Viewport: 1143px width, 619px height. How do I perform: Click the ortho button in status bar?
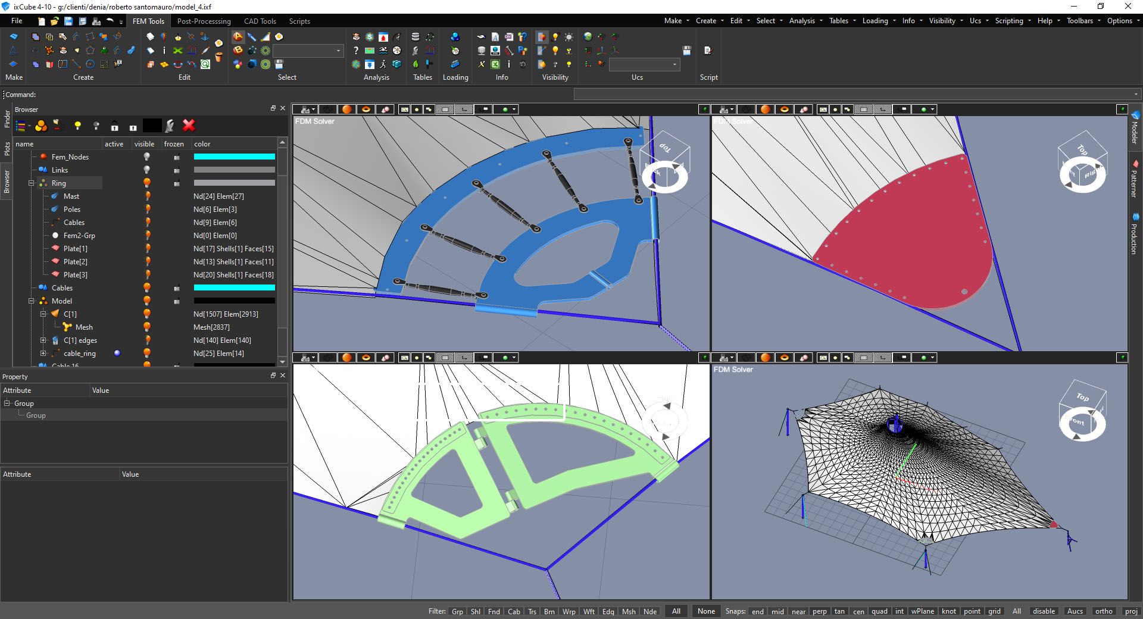tap(1103, 611)
